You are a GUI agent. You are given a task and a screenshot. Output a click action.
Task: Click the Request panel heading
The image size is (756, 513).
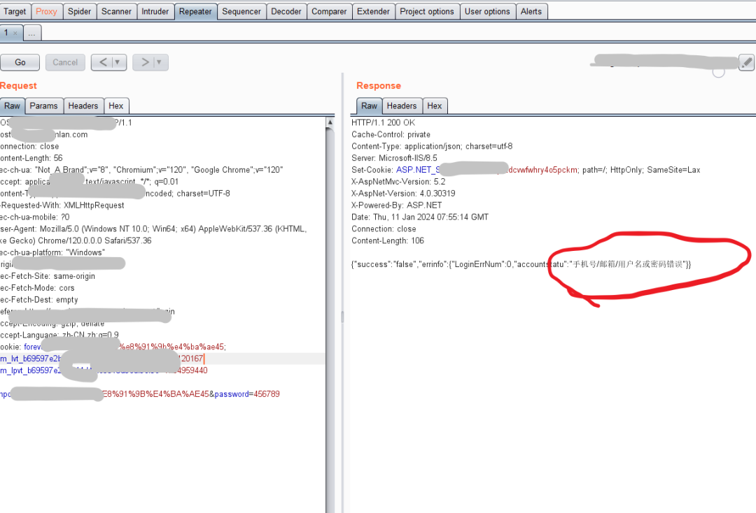click(18, 86)
